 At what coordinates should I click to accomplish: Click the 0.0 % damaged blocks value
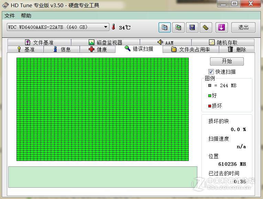(238, 129)
